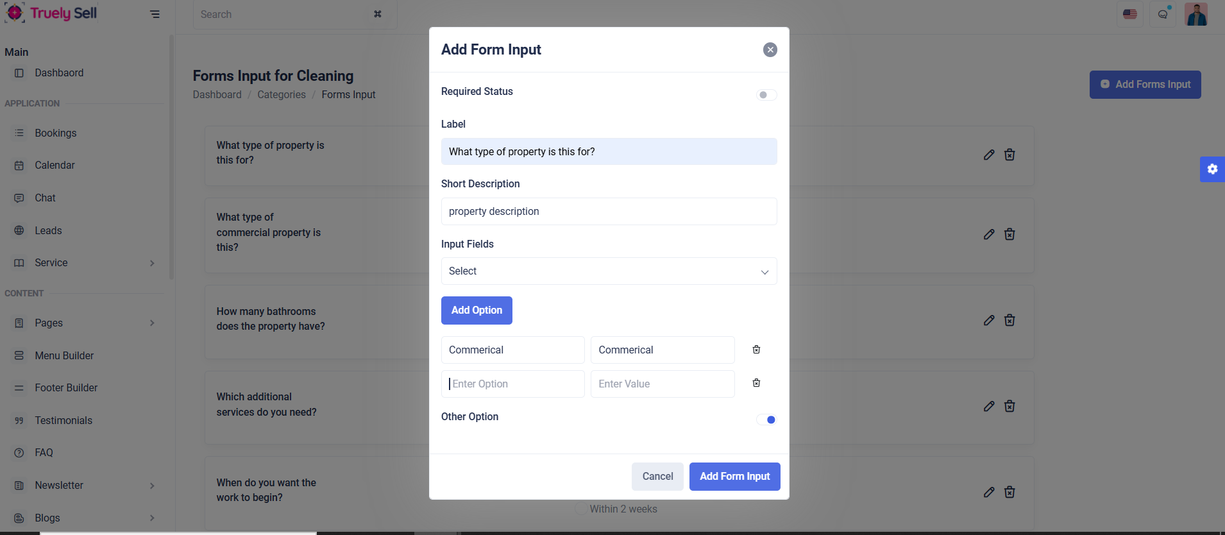This screenshot has width=1225, height=535.
Task: Click the sidebar collapse hamburger icon
Action: (155, 14)
